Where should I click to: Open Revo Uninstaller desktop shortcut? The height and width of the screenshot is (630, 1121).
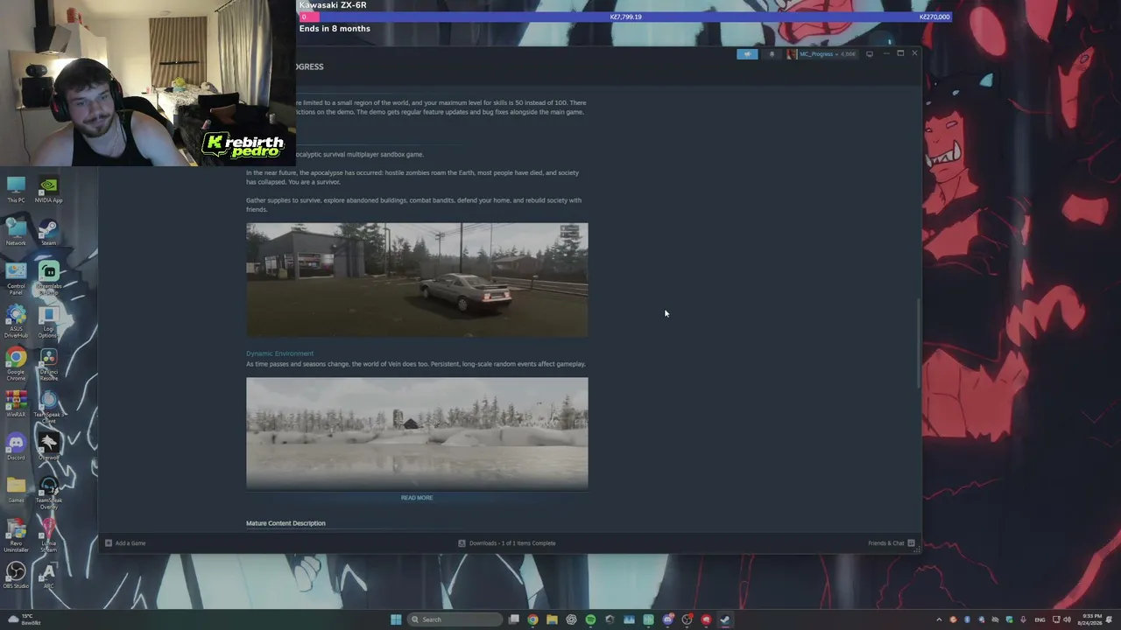[16, 535]
